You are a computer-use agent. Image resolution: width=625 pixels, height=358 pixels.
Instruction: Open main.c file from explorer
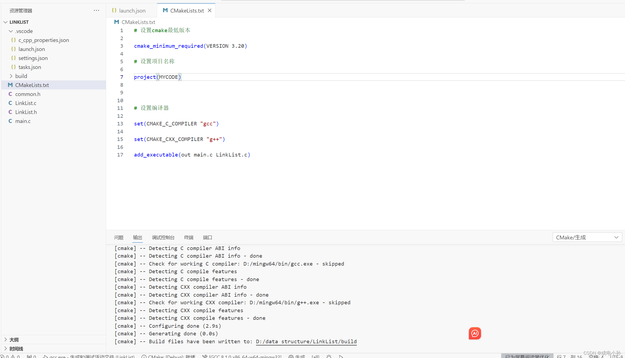click(x=23, y=121)
